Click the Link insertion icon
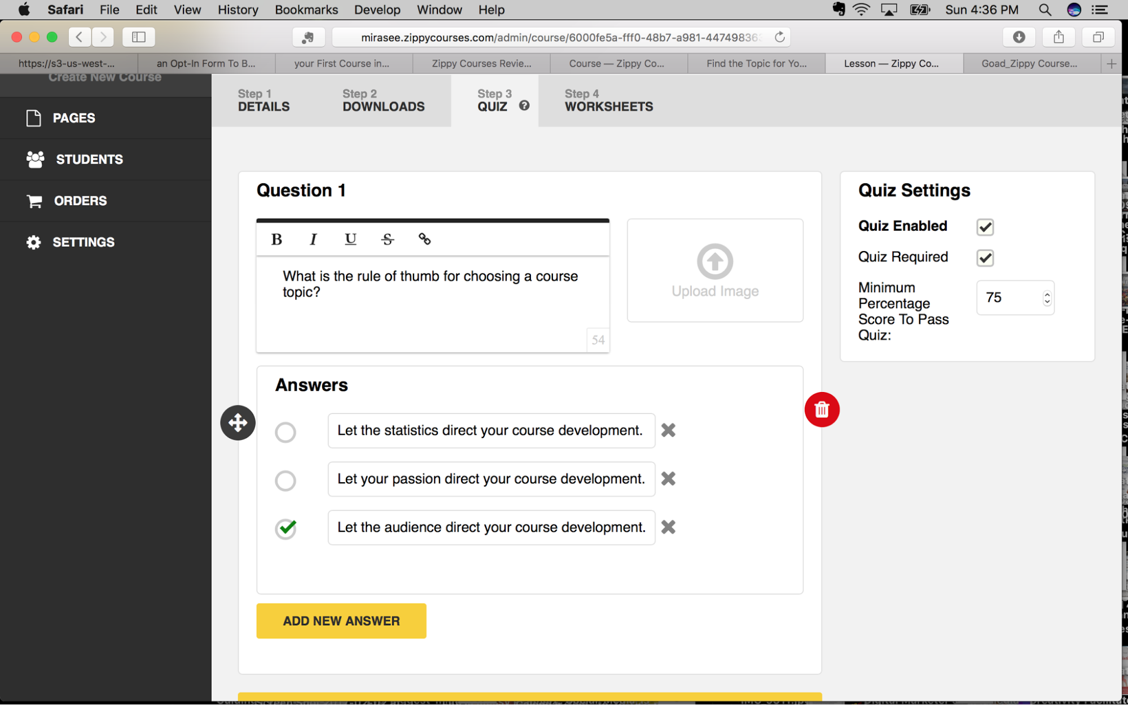This screenshot has width=1128, height=705. click(423, 238)
